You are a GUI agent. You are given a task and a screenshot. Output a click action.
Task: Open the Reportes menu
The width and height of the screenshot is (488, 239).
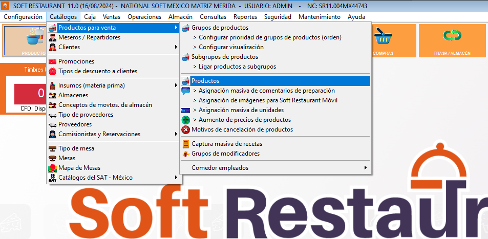245,17
